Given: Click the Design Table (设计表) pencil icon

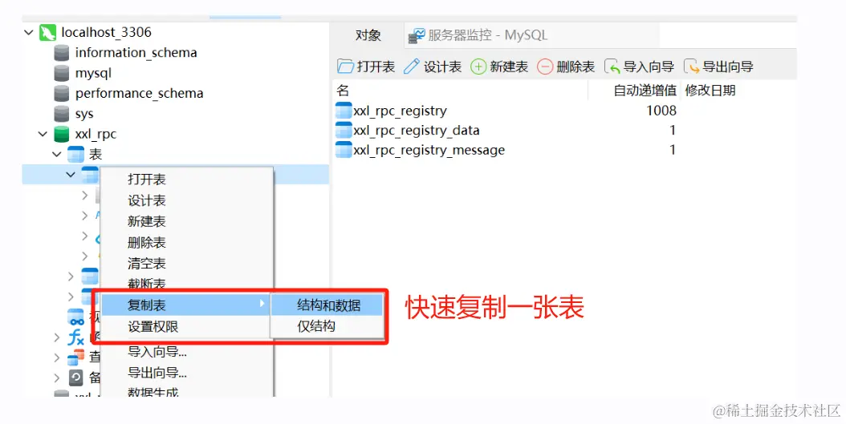Looking at the screenshot, I should 412,67.
